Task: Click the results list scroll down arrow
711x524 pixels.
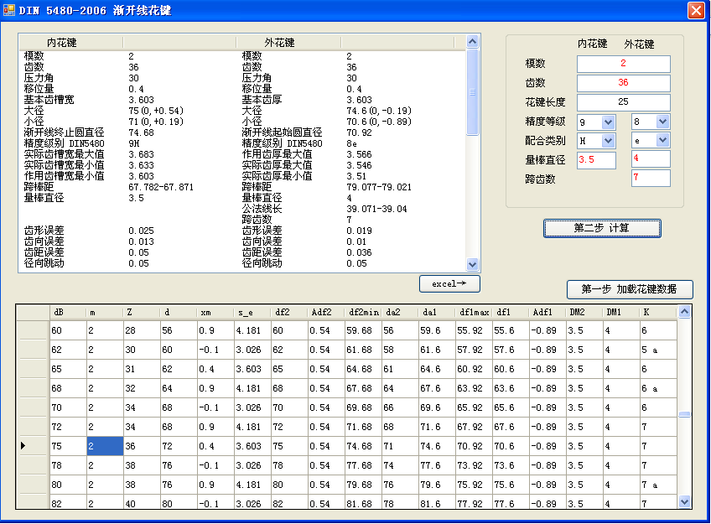Action: 473,264
